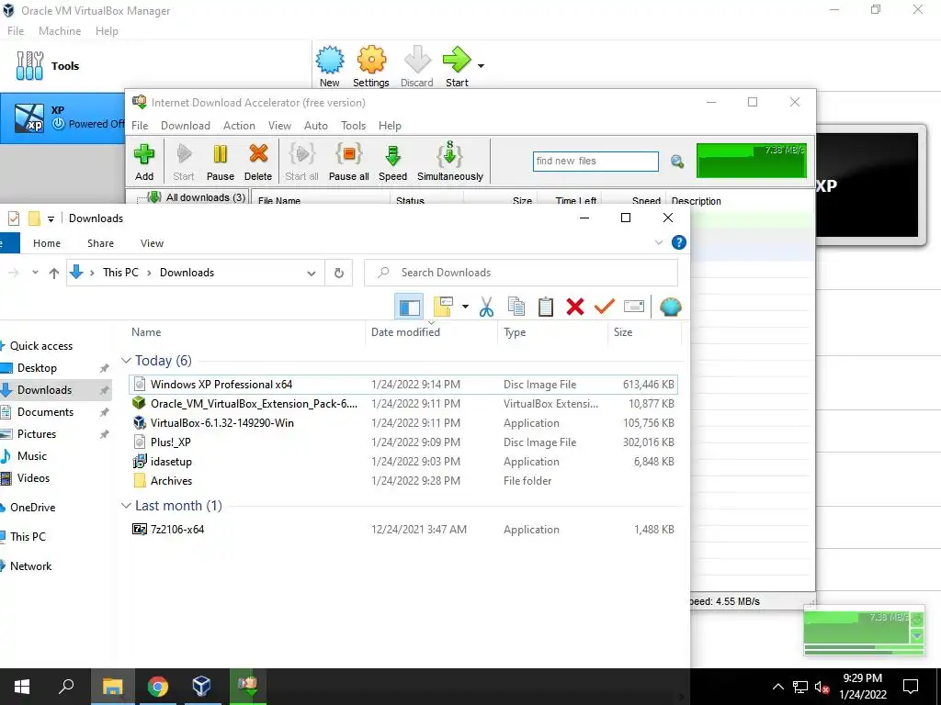Click the Speed icon in Download Accelerator
941x705 pixels.
pos(392,162)
